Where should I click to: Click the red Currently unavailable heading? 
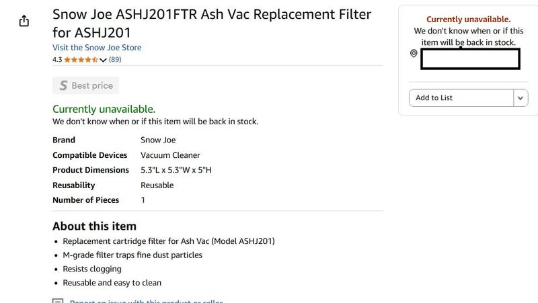click(x=468, y=19)
